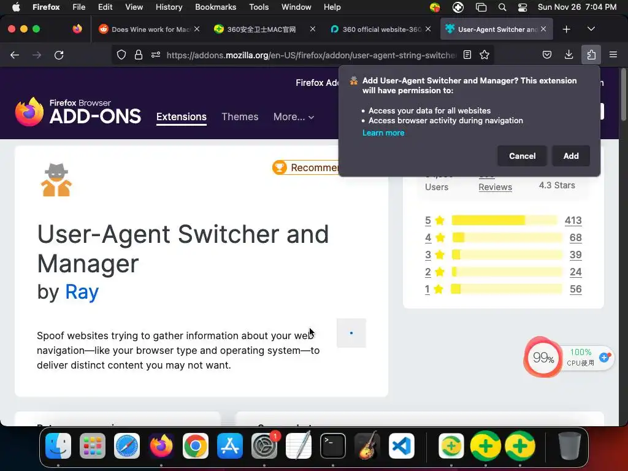The width and height of the screenshot is (628, 471).
Task: Close the User-Agent Switcher tab
Action: coord(543,29)
